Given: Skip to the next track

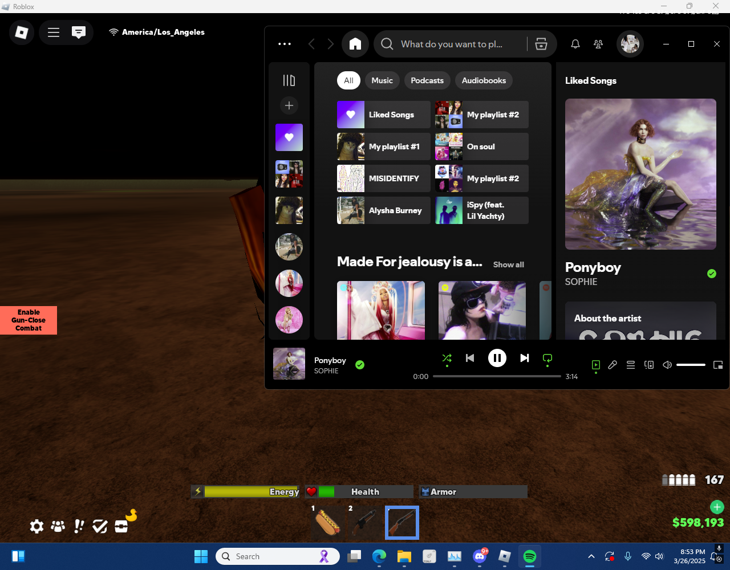Looking at the screenshot, I should tap(525, 358).
